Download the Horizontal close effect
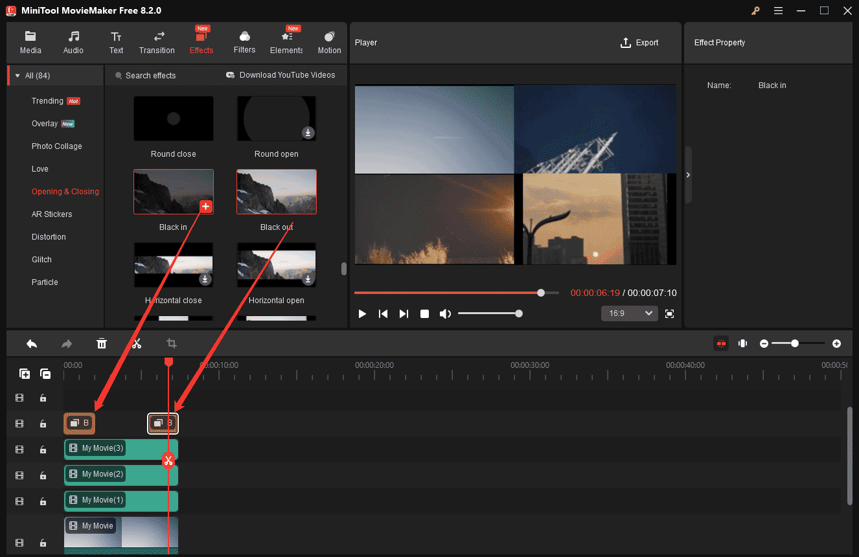 (x=205, y=280)
